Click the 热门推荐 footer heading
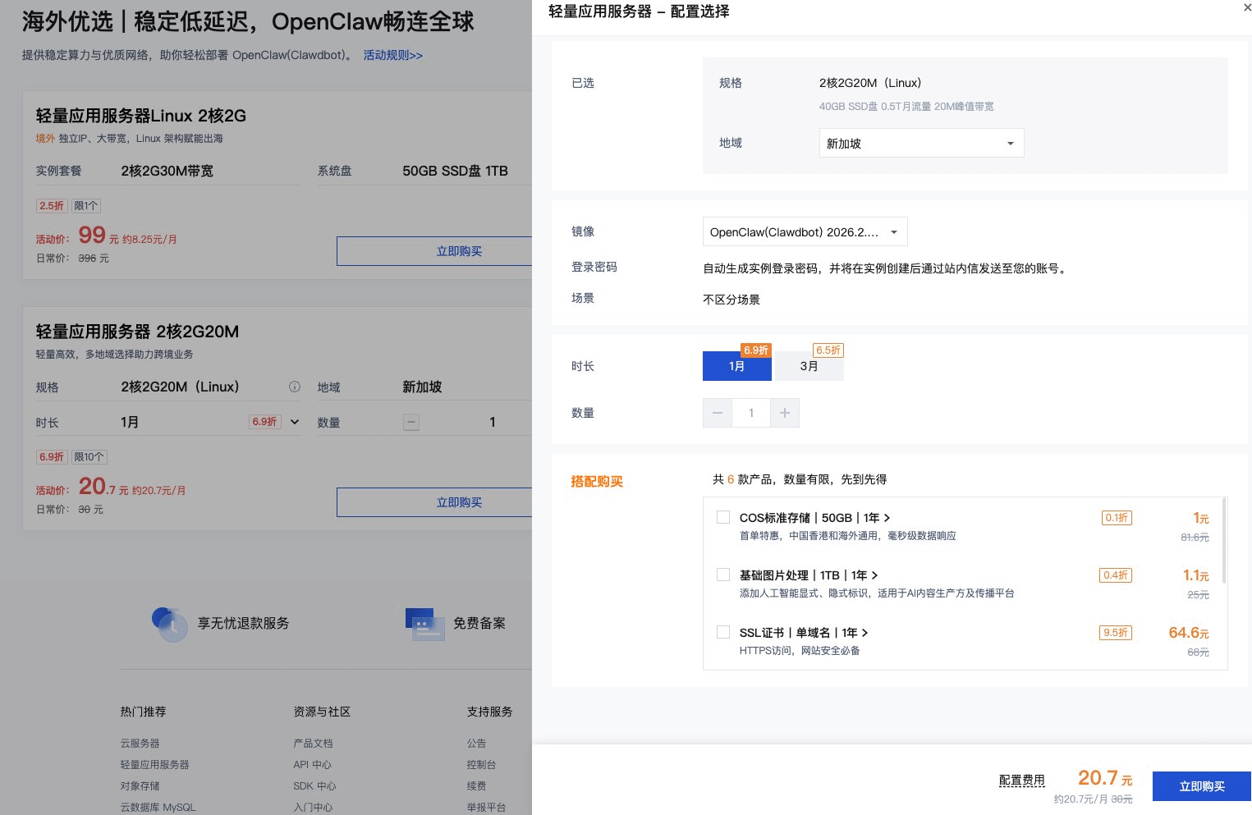This screenshot has height=815, width=1252. (144, 712)
